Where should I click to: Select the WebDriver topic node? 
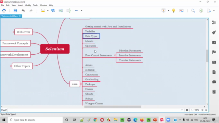pyautogui.click(x=24, y=32)
